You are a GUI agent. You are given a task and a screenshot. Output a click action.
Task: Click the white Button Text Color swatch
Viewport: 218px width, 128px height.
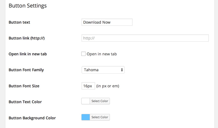(86, 101)
